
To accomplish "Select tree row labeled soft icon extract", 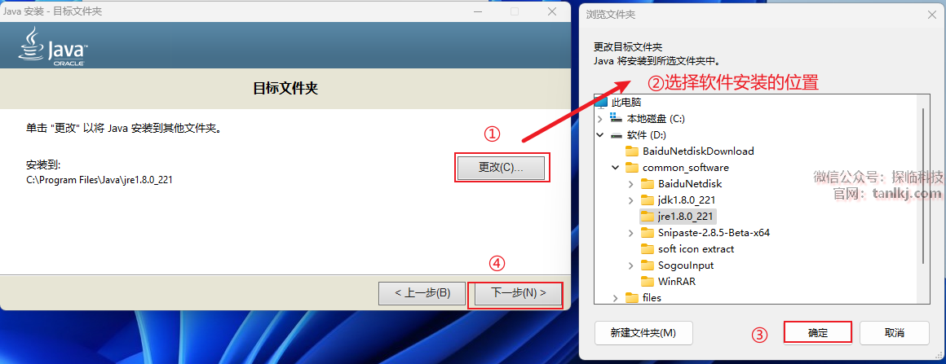I will tap(687, 249).
